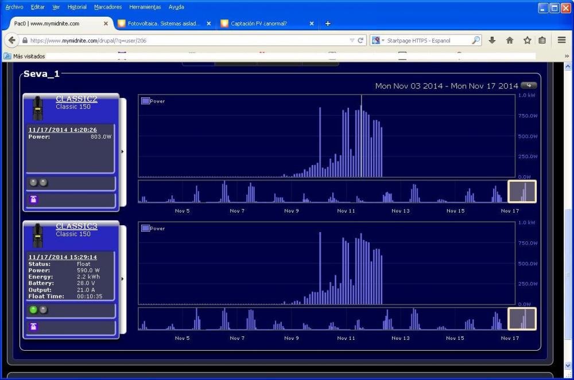Image resolution: width=574 pixels, height=380 pixels.
Task: Open URL history dropdown arrow
Action: click(352, 40)
